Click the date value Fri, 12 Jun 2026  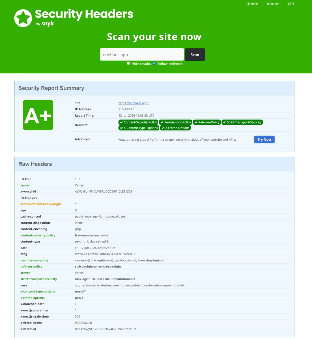click(x=96, y=248)
